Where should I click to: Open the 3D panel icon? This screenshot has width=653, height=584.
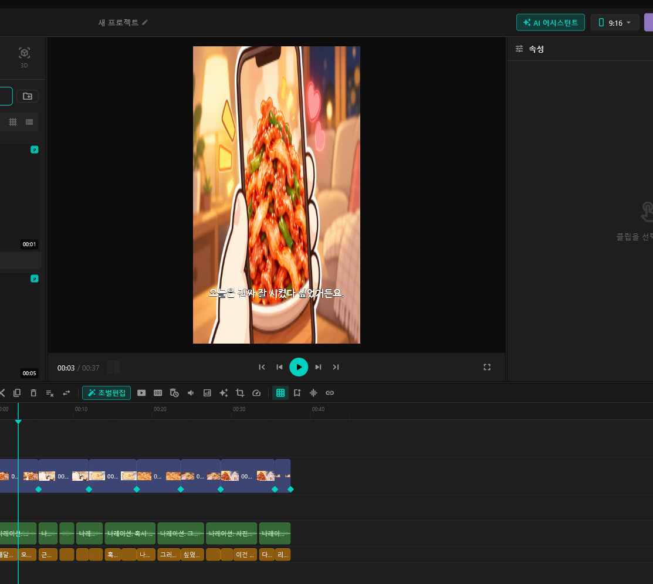coord(24,57)
